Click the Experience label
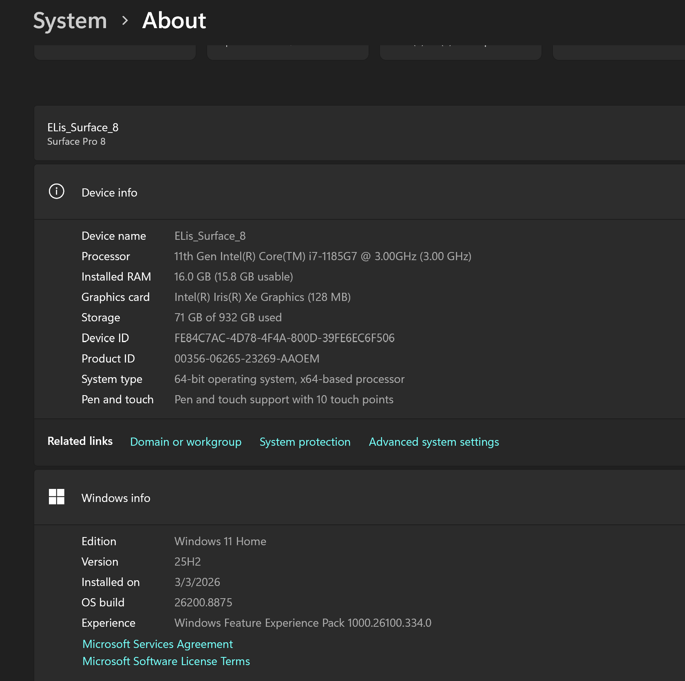The height and width of the screenshot is (681, 685). pyautogui.click(x=108, y=623)
